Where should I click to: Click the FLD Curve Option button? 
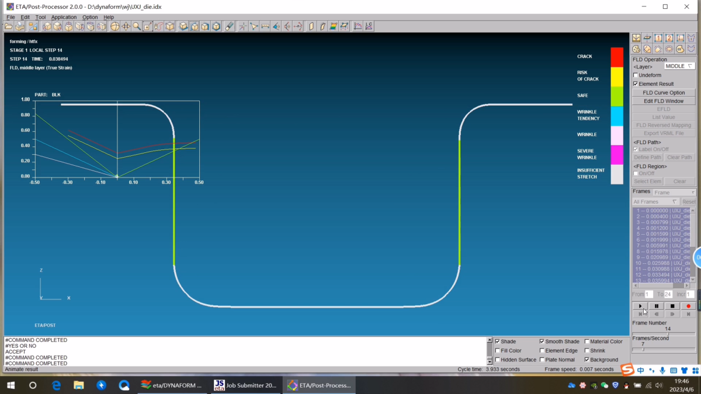click(664, 93)
